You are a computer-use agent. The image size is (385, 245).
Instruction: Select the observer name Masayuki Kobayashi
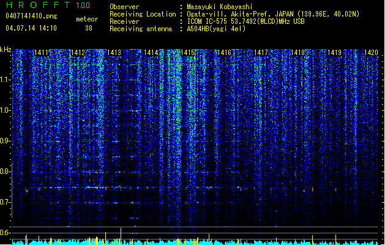220,7
